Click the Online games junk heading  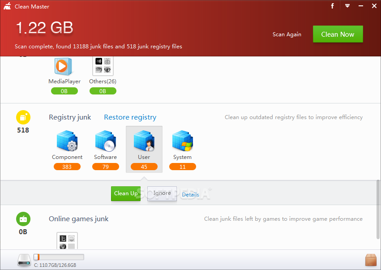(78, 219)
